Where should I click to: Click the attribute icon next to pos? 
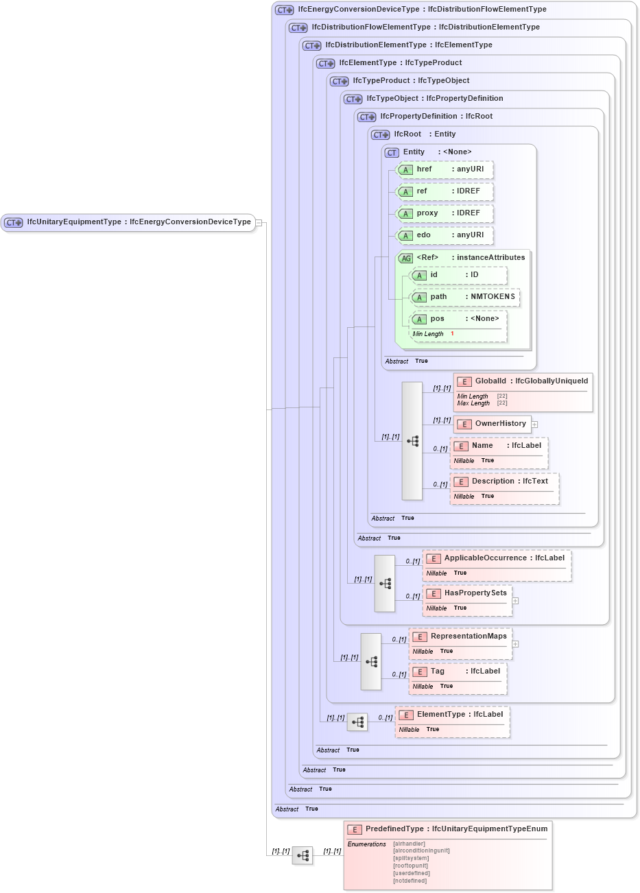click(419, 319)
